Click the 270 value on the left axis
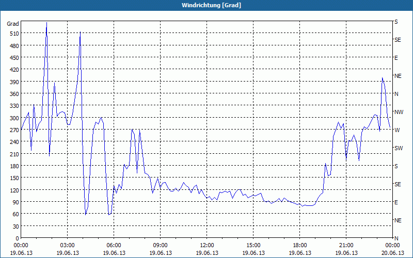Screen dimensions: 413x258 [14, 130]
